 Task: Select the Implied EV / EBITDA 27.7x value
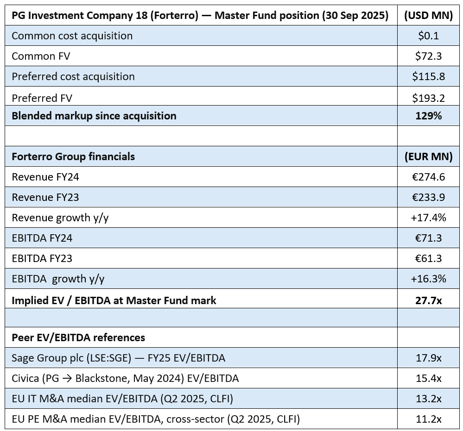click(428, 300)
